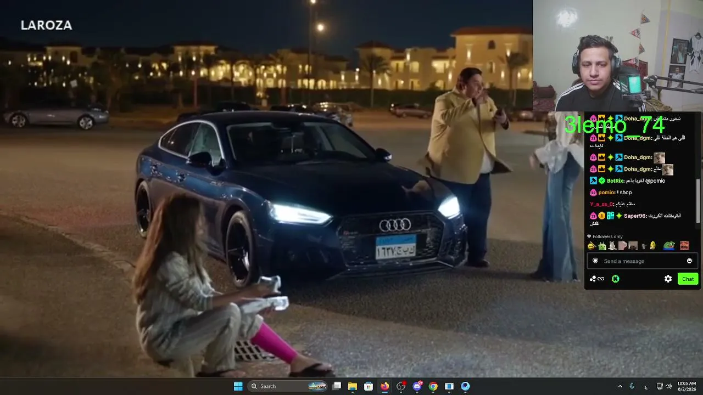Open Saper96's user profile

[635, 216]
